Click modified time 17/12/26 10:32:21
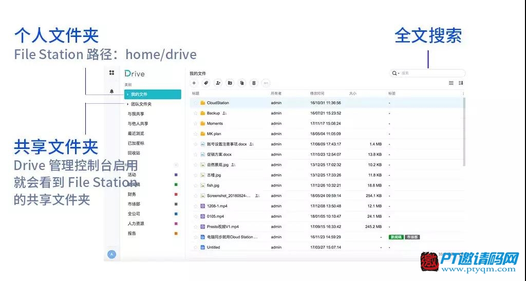This screenshot has width=526, height=281. [325, 185]
